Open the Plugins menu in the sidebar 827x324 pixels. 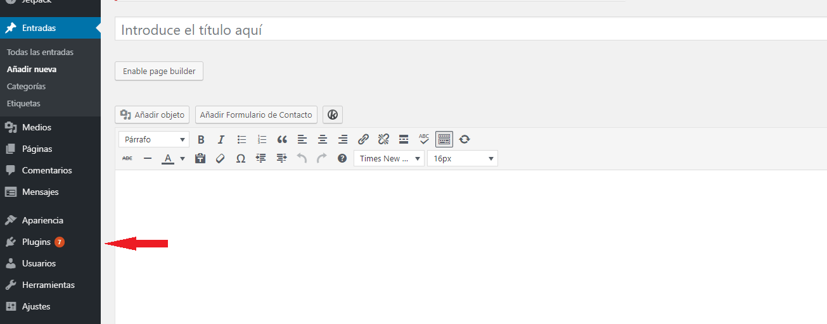(36, 242)
